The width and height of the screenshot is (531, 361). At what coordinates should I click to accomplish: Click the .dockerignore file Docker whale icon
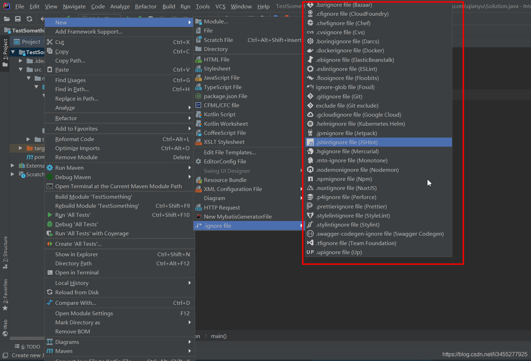(310, 50)
